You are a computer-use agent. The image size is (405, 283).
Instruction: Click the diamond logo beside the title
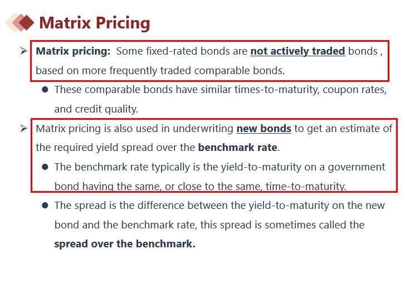[x=19, y=22]
